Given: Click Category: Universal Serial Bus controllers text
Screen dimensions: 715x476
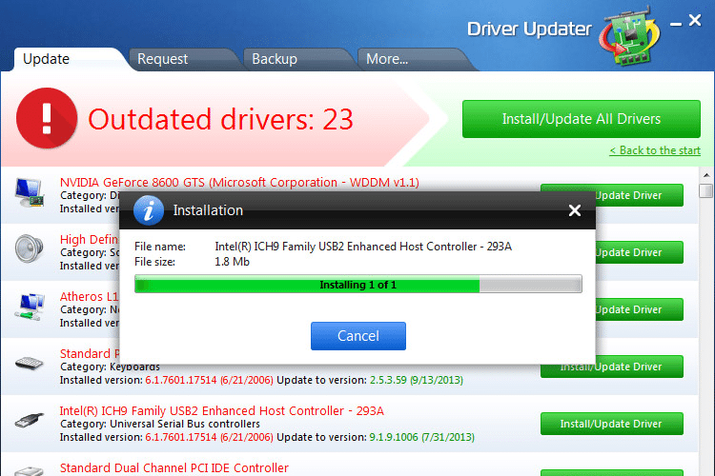Looking at the screenshot, I should [x=160, y=424].
